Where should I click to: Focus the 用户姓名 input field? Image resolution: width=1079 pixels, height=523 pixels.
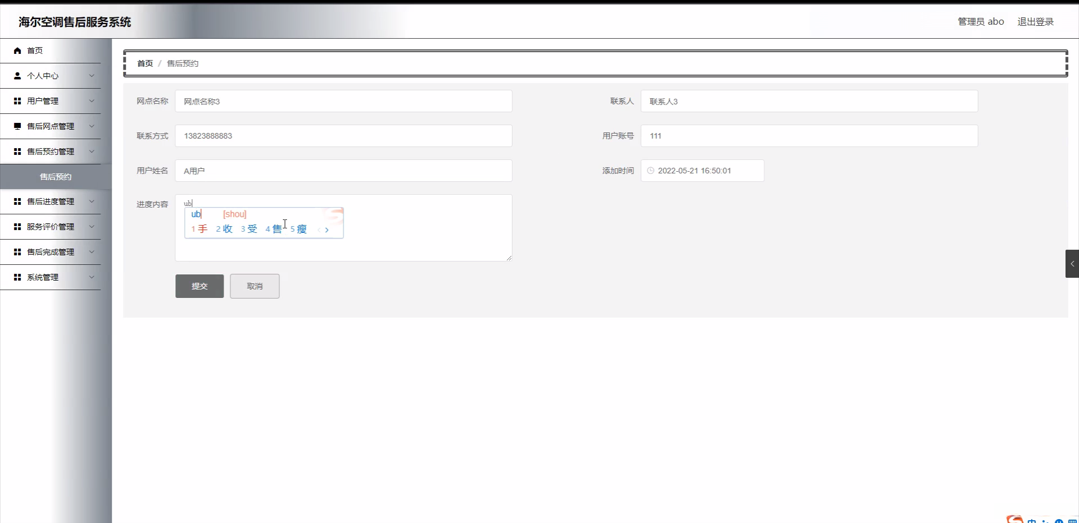coord(343,171)
